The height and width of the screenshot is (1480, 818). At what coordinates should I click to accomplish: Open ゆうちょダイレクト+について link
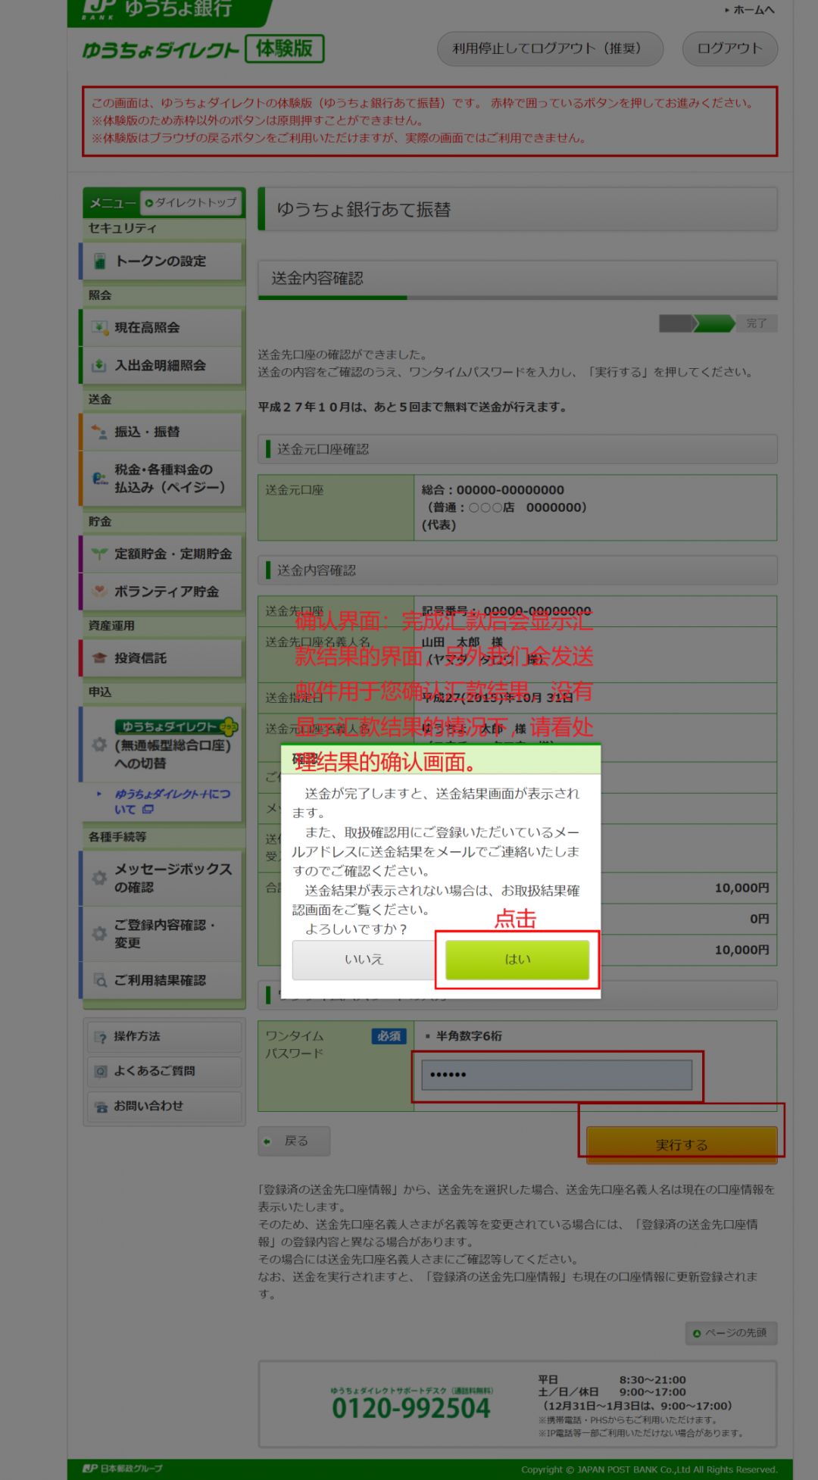(172, 801)
